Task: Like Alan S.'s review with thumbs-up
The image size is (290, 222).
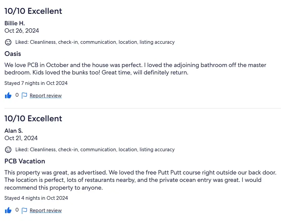Action: click(8, 210)
